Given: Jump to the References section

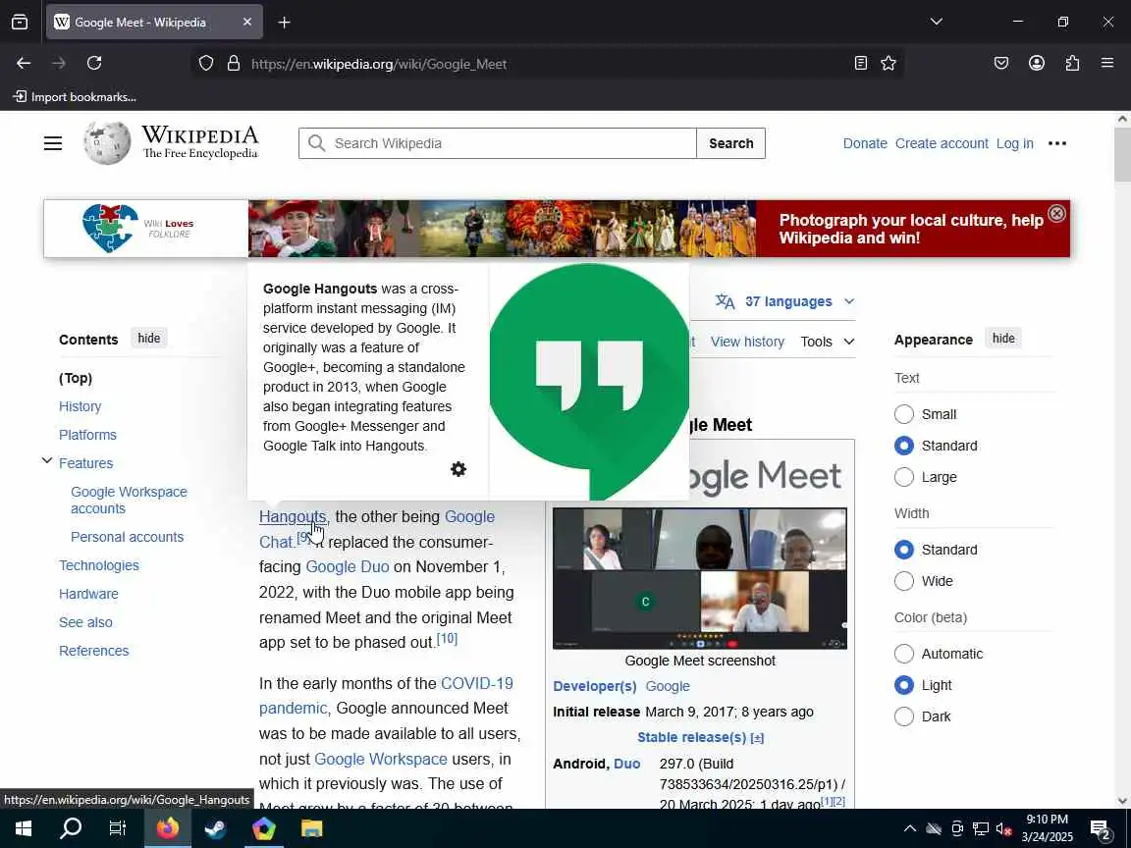Looking at the screenshot, I should (94, 651).
